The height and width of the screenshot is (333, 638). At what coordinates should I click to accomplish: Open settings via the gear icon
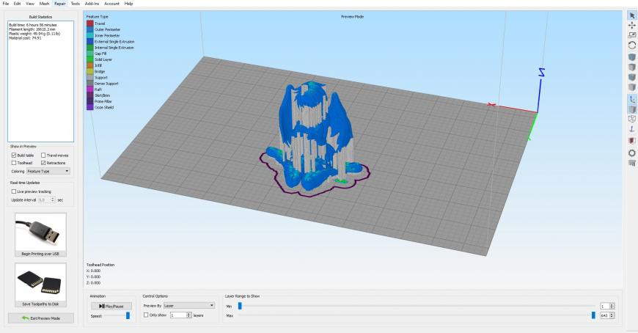632,153
